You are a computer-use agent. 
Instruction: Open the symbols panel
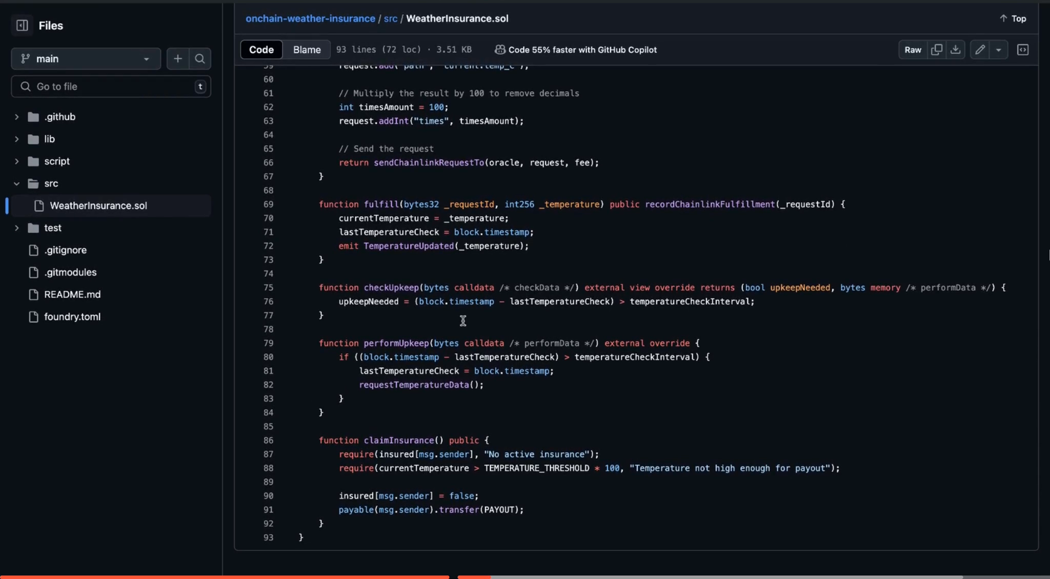[x=1023, y=50]
